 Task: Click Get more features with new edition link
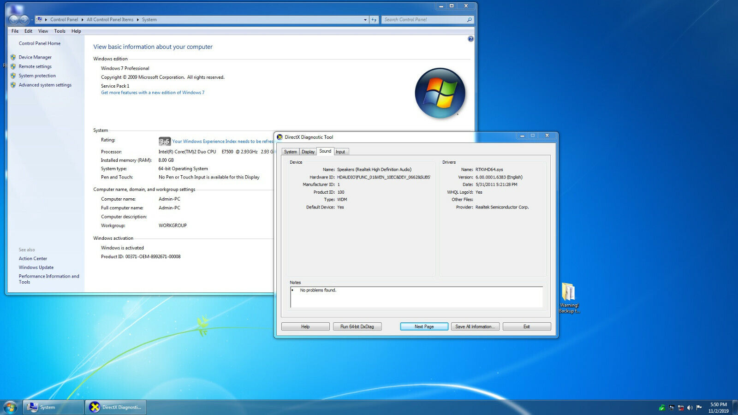[x=153, y=93]
